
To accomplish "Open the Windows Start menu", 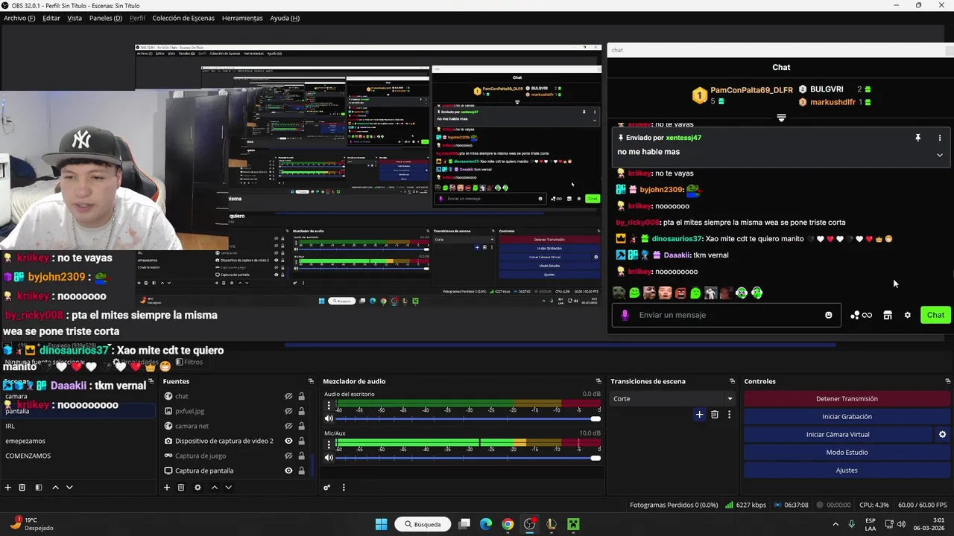I will [x=381, y=524].
